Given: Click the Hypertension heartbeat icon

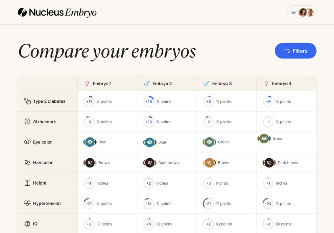Looking at the screenshot, I should [x=27, y=203].
